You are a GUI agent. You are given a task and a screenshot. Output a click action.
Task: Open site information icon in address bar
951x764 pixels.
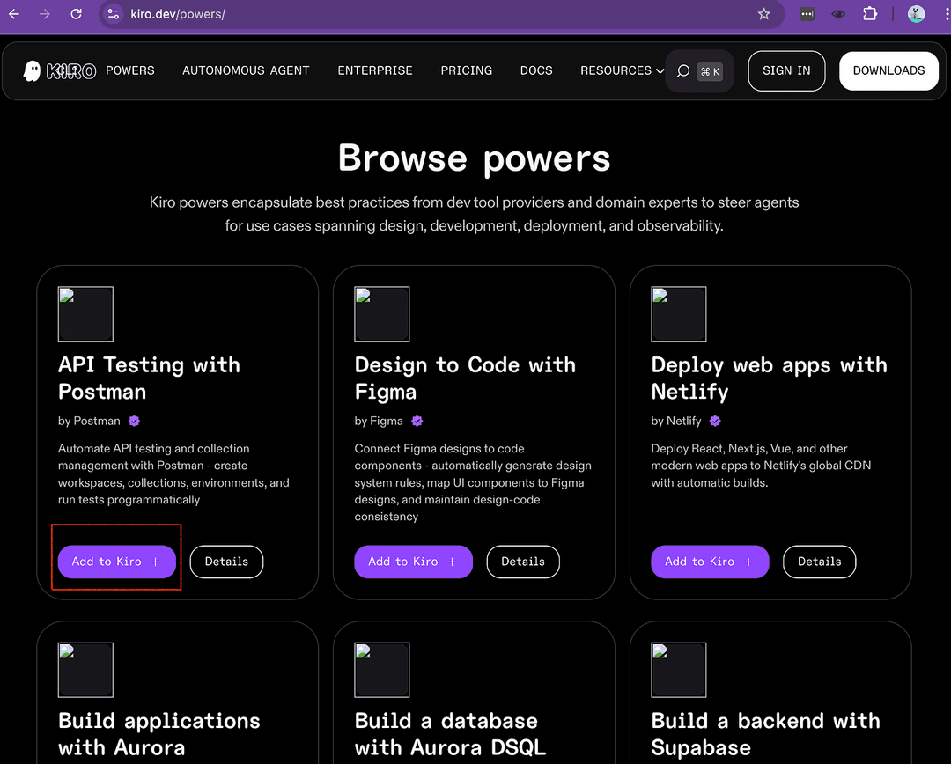113,14
